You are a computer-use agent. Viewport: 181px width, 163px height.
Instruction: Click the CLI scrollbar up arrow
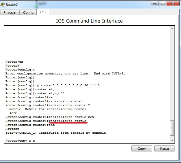(x=172, y=28)
